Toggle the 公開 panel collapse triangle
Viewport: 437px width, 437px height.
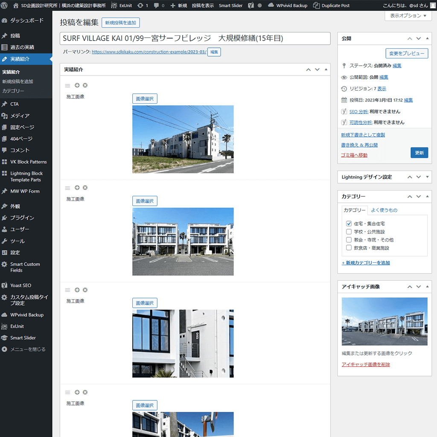point(427,38)
